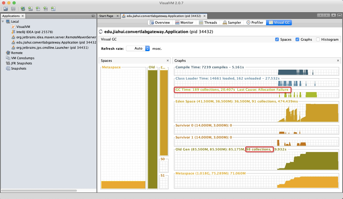
Task: Minimize the Applications panel window group
Action: pyautogui.click(x=93, y=16)
